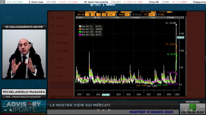This screenshot has height=115, width=206.
Task: Click the Profilo person icon
Action: tap(52, 67)
